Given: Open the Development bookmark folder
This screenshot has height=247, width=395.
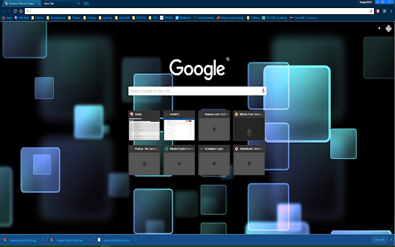Looking at the screenshot, I should click(56, 18).
